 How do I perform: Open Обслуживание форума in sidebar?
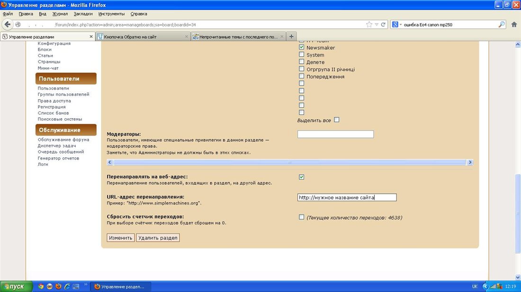[63, 139]
